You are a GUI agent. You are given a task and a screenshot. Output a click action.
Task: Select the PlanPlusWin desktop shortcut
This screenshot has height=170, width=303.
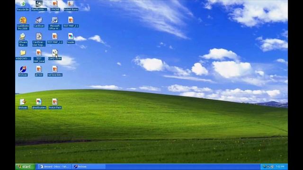39,6
